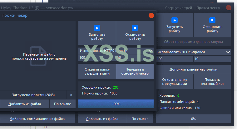This screenshot has width=237, height=129.
Task: Click Добавить комбинации из файла
Action: (x=37, y=119)
